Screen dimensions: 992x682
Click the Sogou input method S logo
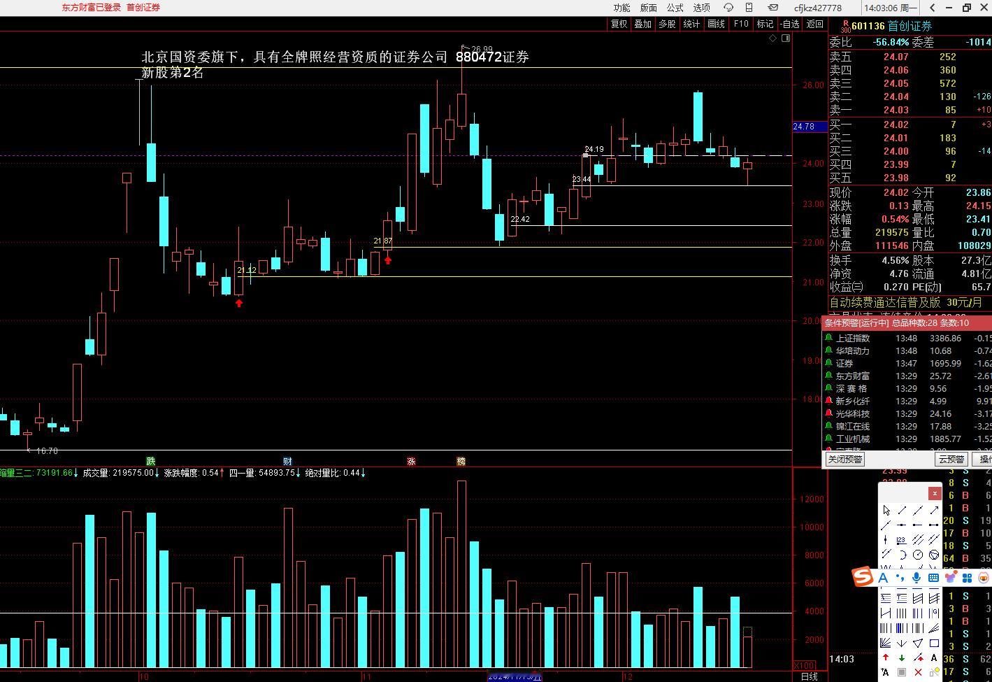(863, 577)
